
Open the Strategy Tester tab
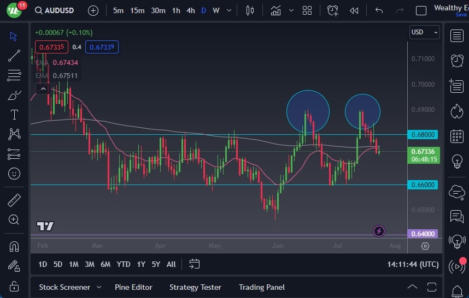[195, 287]
